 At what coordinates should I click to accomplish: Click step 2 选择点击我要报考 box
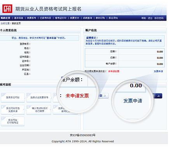pyautogui.click(x=38, y=97)
